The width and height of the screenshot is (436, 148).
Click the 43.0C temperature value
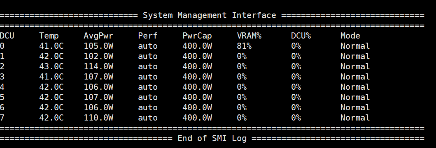(x=51, y=66)
